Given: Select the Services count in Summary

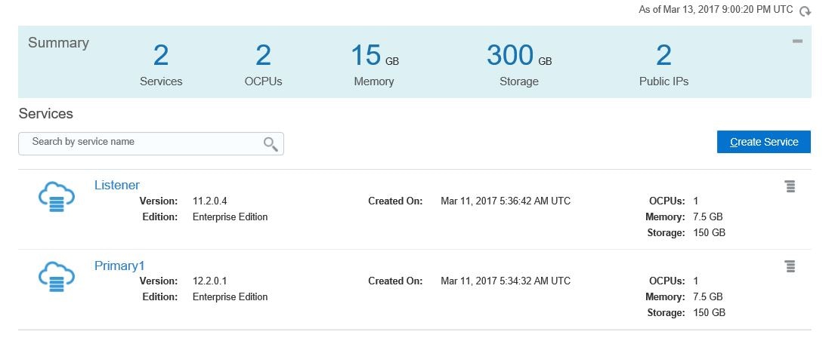Looking at the screenshot, I should pyautogui.click(x=161, y=56).
